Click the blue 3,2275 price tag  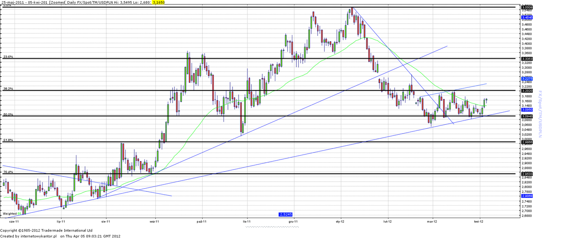click(x=527, y=78)
